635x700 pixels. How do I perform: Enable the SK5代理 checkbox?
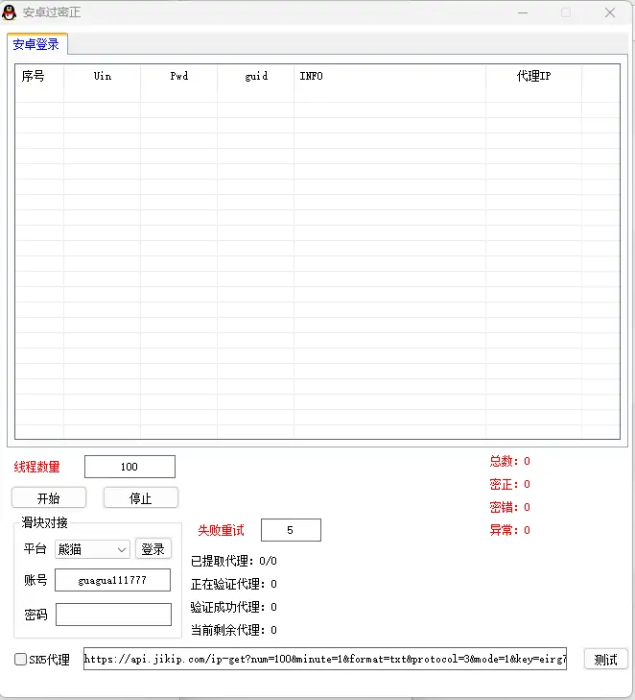click(x=20, y=660)
